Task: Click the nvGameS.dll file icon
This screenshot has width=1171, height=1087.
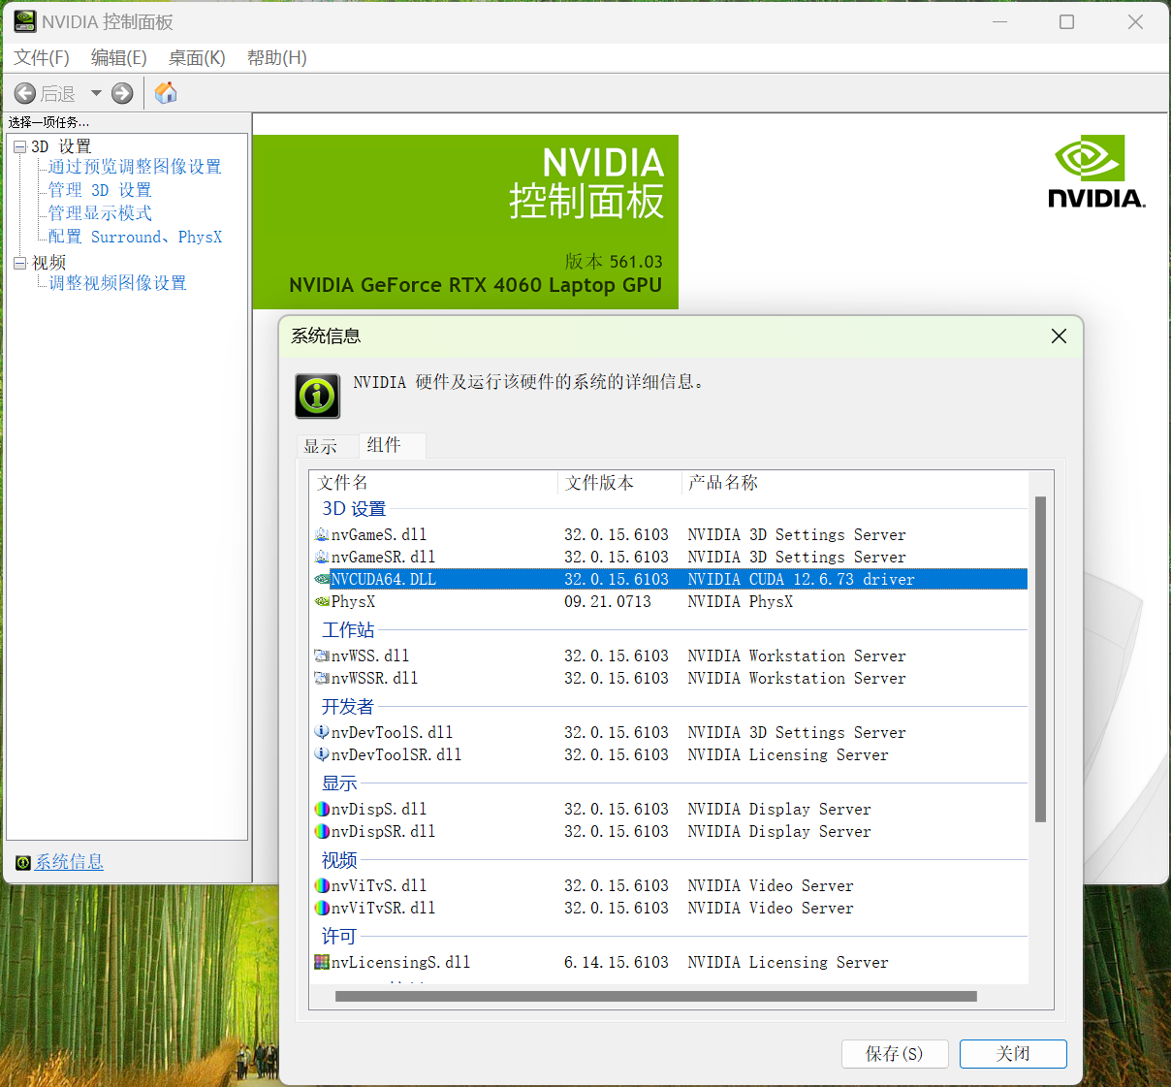Action: point(322,534)
